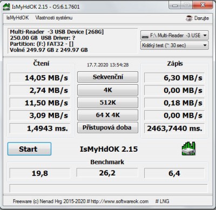Click the # LNG language link
Viewport: 216px width, 210px height.
point(162,201)
